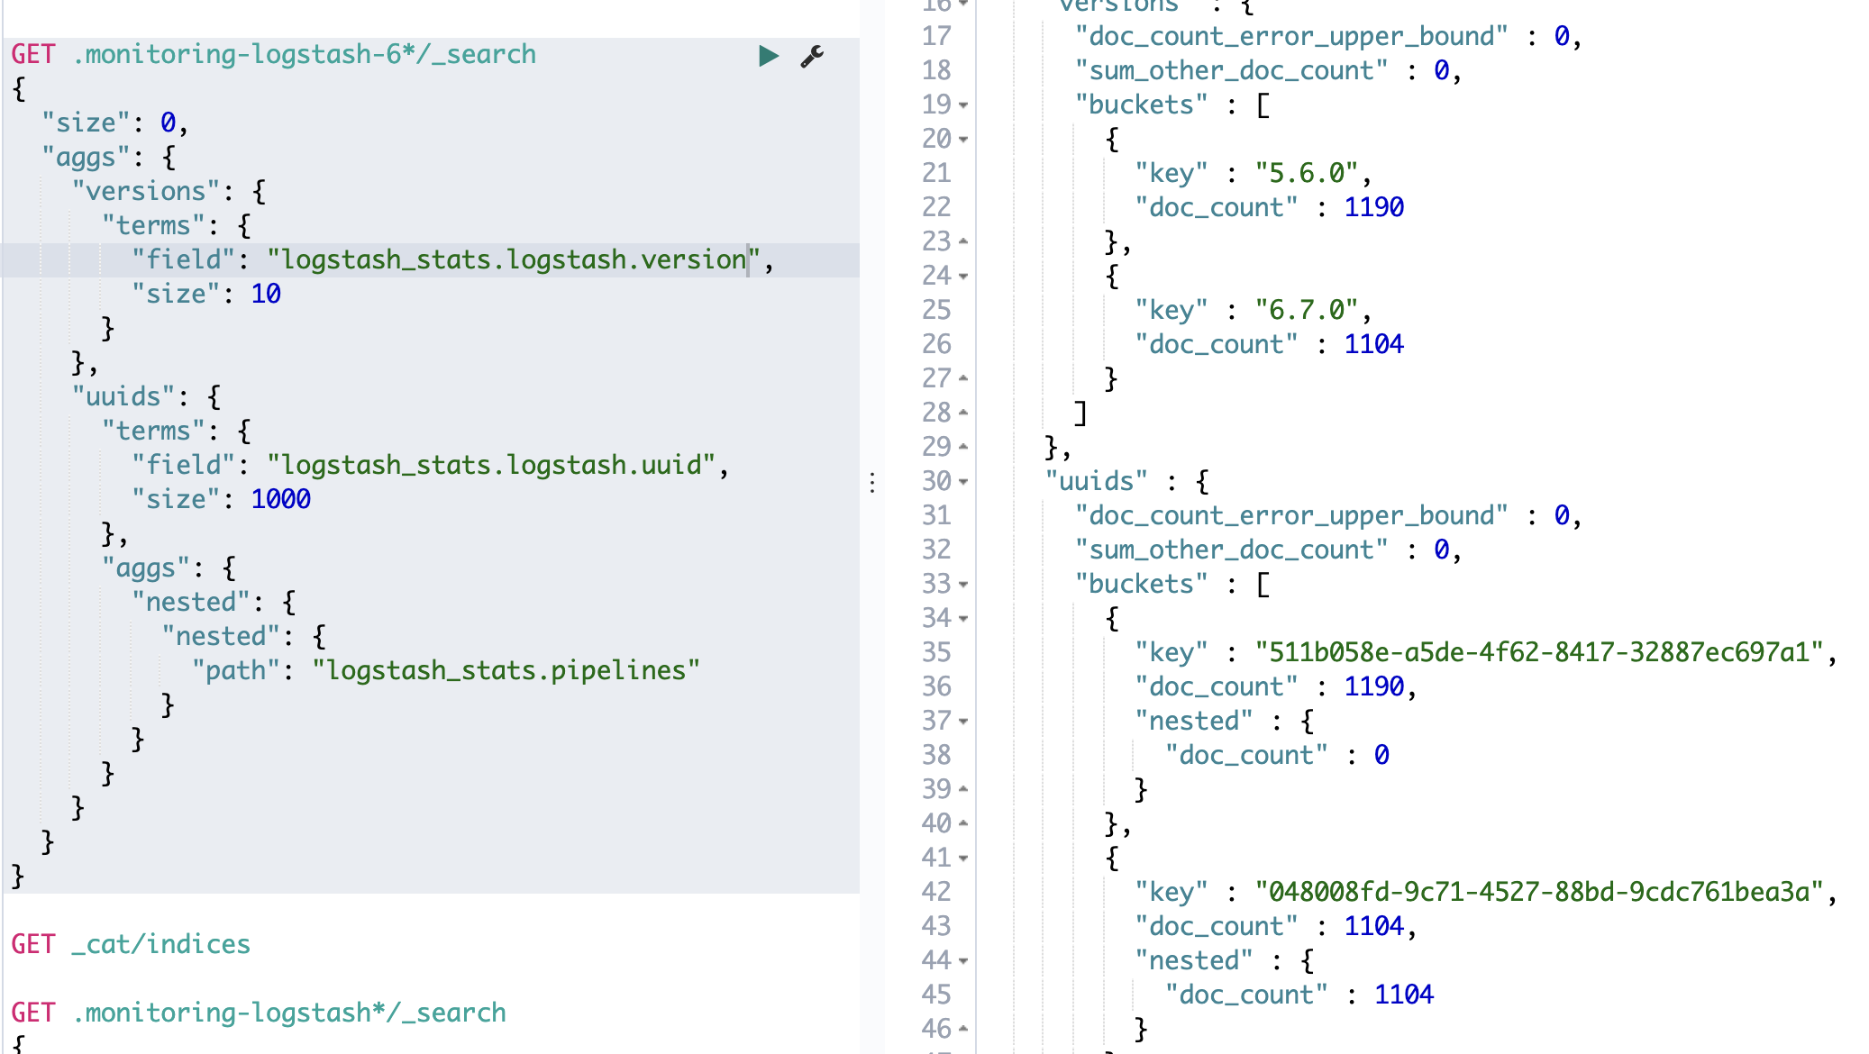1869x1054 pixels.
Task: Click line number 26 in response gutter
Action: click(x=936, y=344)
